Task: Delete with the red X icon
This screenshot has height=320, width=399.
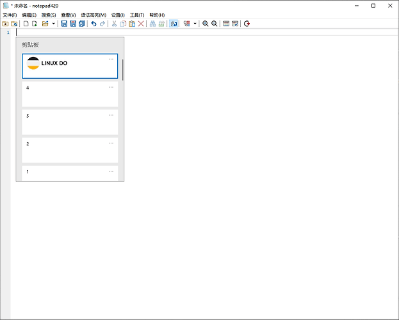Action: coord(141,24)
